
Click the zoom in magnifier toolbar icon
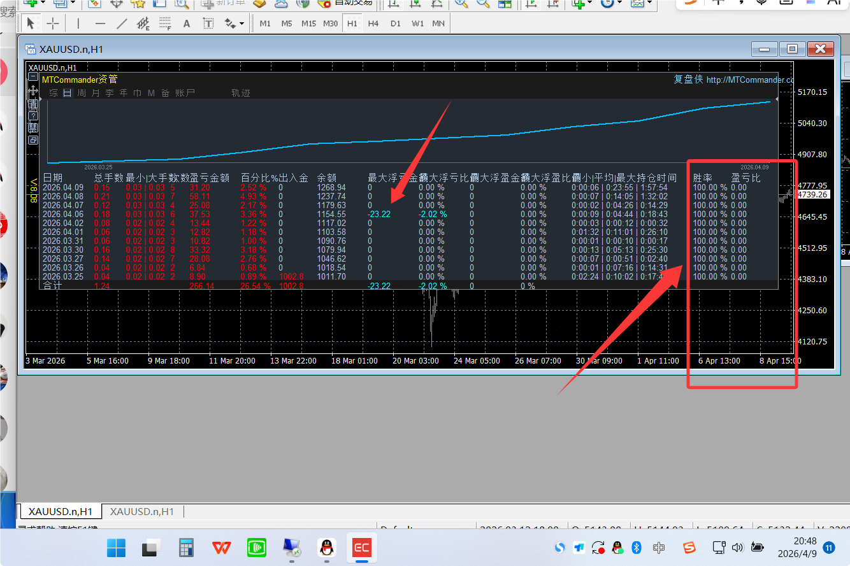pyautogui.click(x=460, y=3)
